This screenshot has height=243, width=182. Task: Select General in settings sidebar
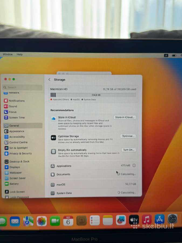[23, 126]
